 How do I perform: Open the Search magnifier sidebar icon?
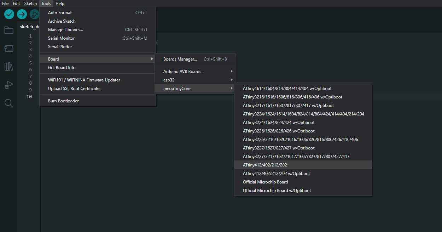pyautogui.click(x=9, y=103)
